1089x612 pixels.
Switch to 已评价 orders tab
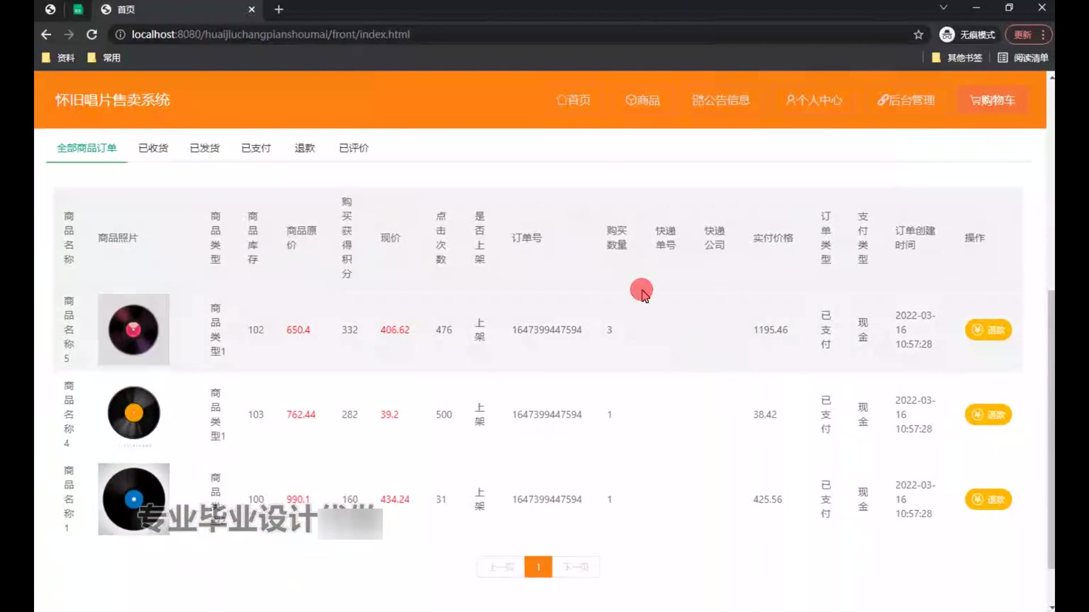point(353,148)
